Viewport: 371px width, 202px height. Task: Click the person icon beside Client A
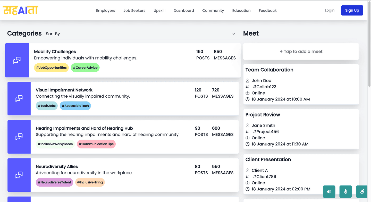248,170
